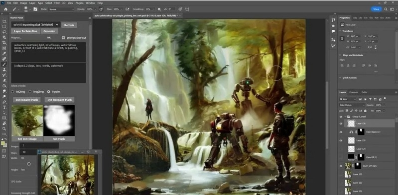The width and height of the screenshot is (398, 195).
Task: Click the Share button
Action: pos(376,9)
